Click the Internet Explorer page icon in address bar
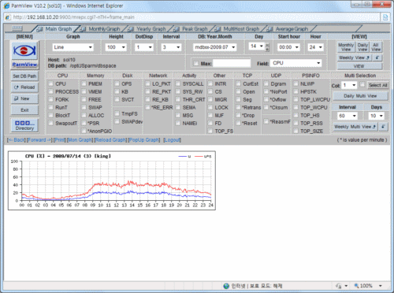This screenshot has width=394, height=293. (x=8, y=17)
